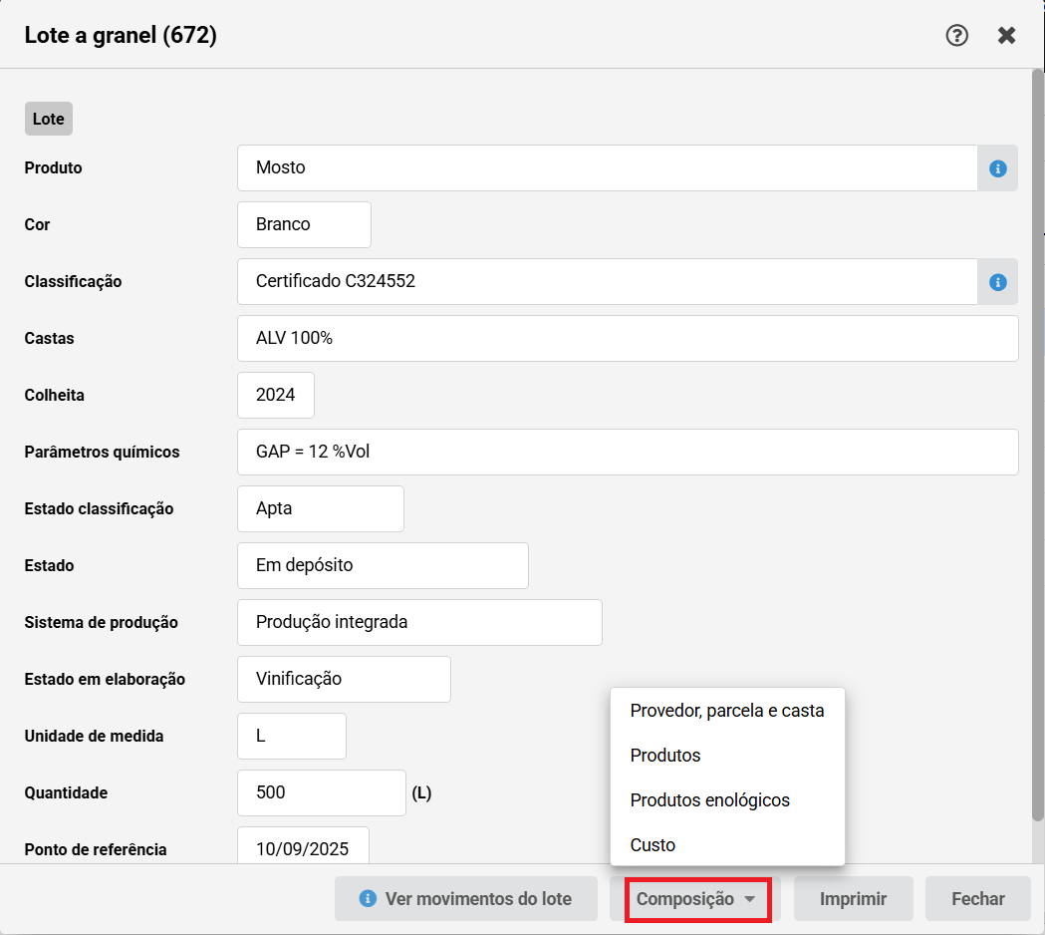
Task: Click the Sistema de produção label
Action: tap(102, 623)
